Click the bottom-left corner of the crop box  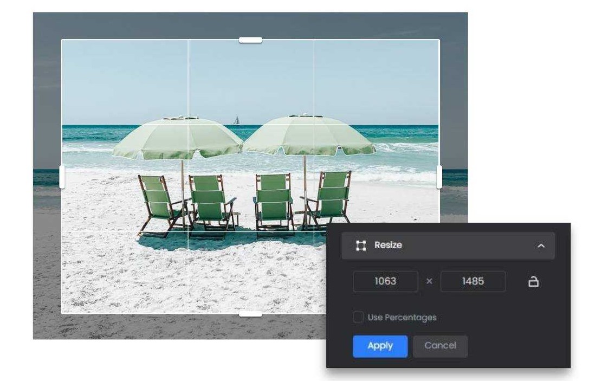pyautogui.click(x=62, y=313)
